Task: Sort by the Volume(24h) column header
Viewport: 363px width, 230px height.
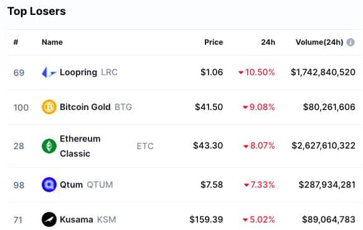Action: 319,42
